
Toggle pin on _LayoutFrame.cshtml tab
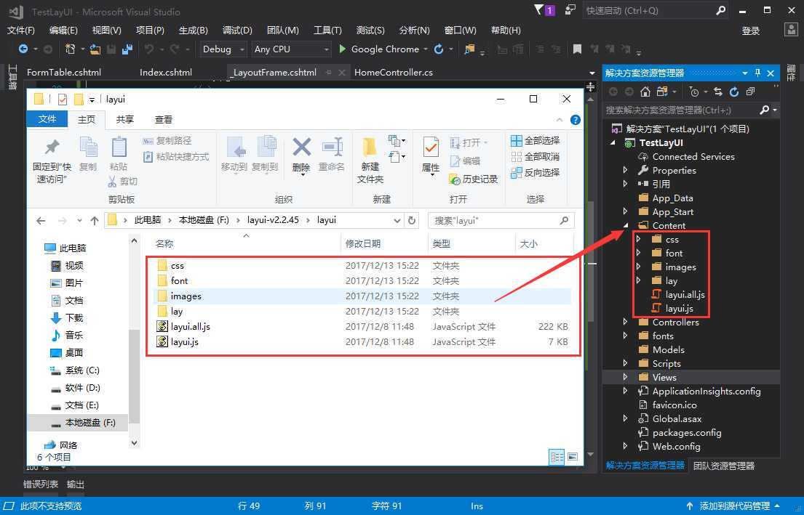[x=329, y=73]
